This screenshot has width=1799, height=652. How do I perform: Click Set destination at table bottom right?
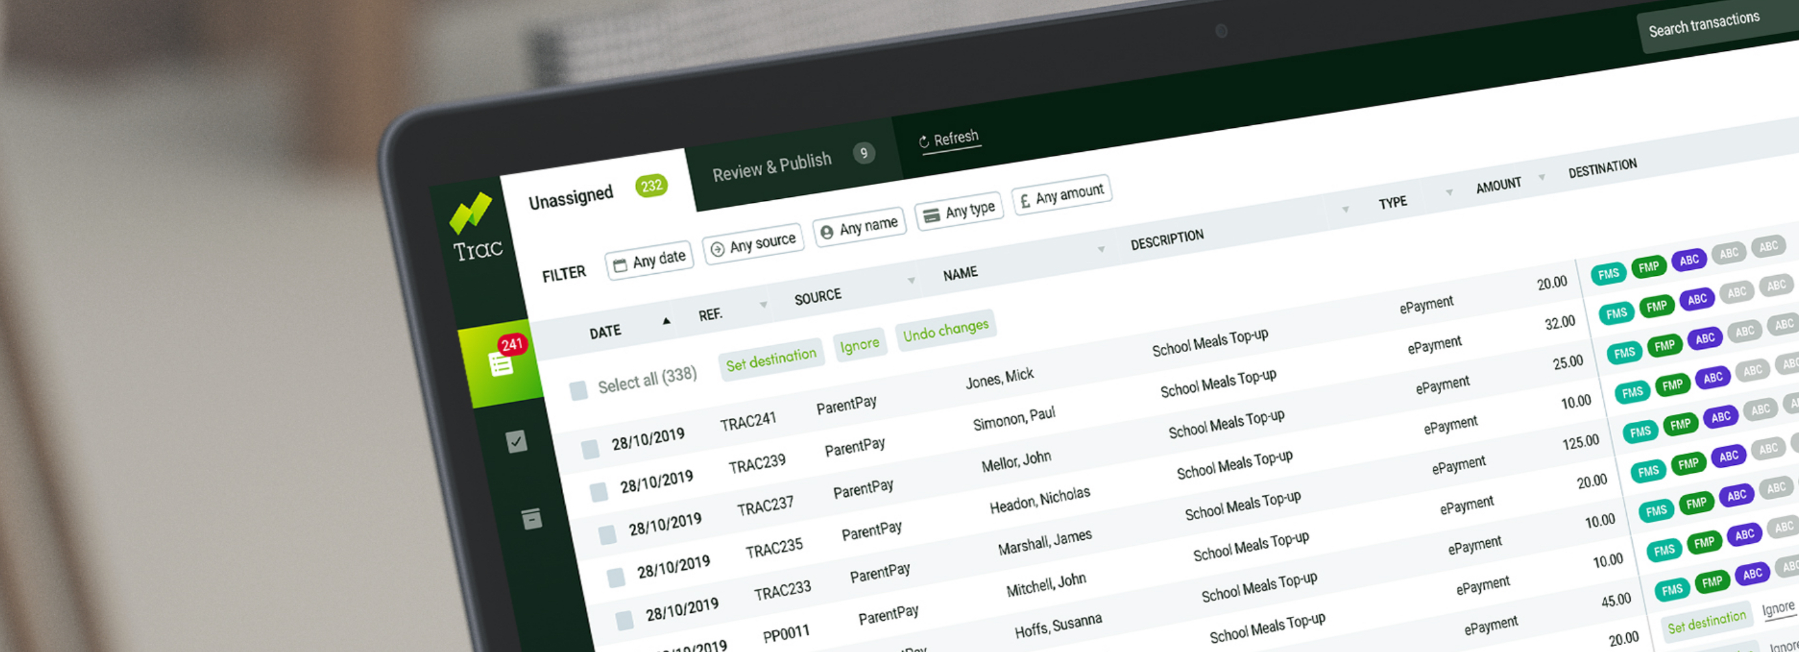point(1706,622)
